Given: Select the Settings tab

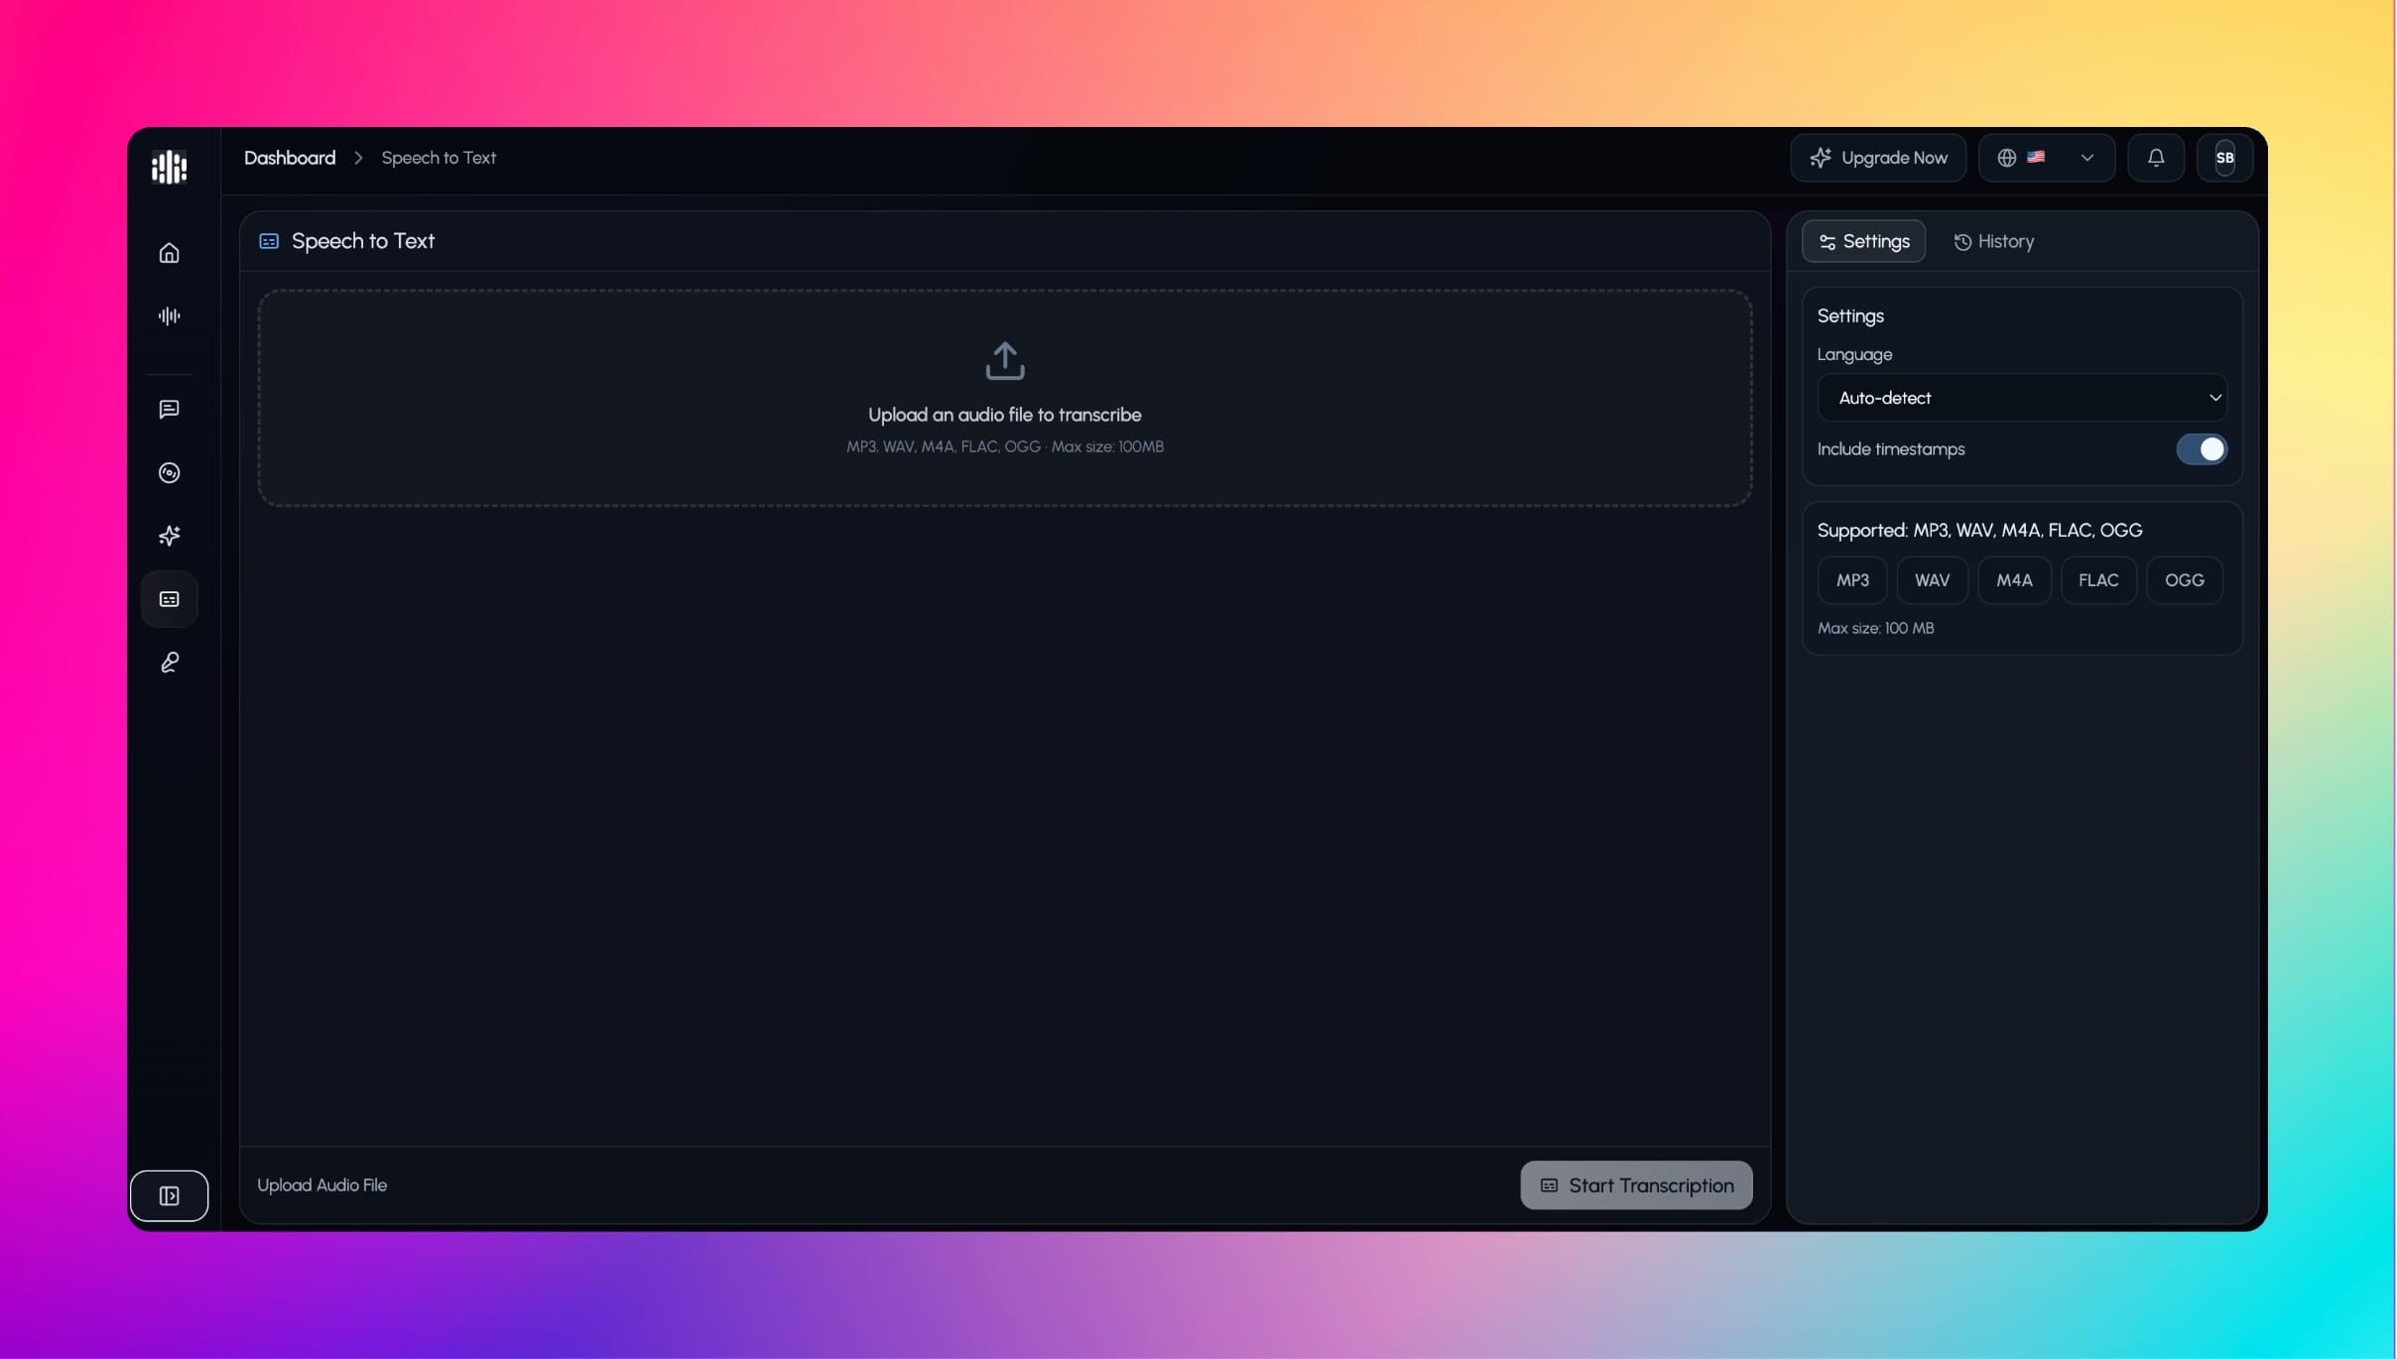Looking at the screenshot, I should click(1862, 242).
